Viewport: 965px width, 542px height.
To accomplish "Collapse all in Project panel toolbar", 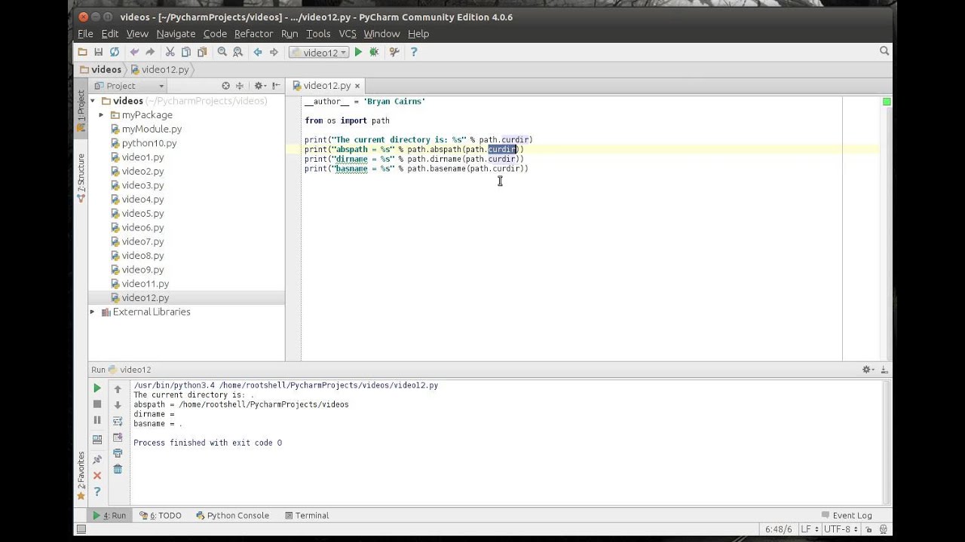I will tap(240, 86).
